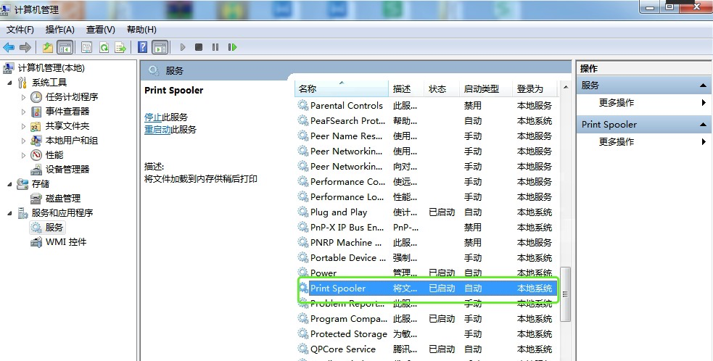The width and height of the screenshot is (713, 361).
Task: Expand the 共享文件夹 node arrow
Action: [x=24, y=126]
